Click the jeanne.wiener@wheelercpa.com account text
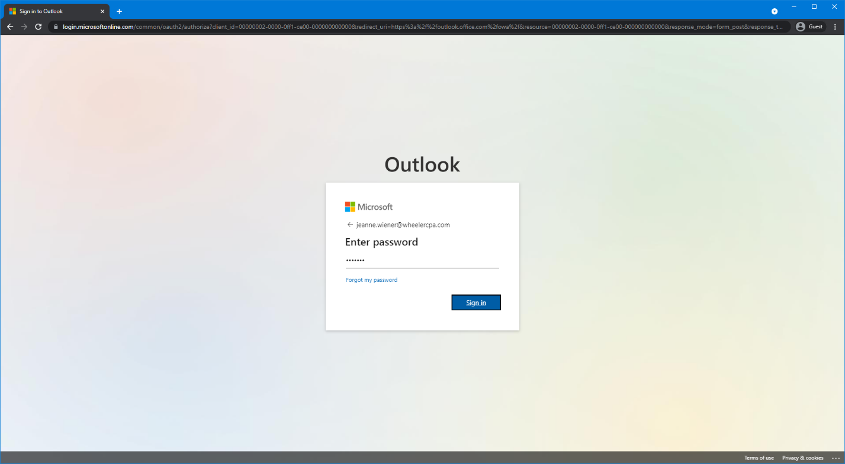 coord(403,225)
